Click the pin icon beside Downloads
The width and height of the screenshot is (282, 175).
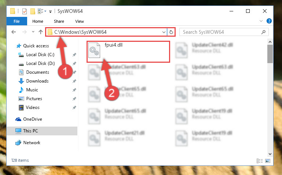tap(74, 81)
